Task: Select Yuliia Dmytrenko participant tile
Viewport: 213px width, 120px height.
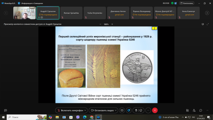Action: [95, 13]
